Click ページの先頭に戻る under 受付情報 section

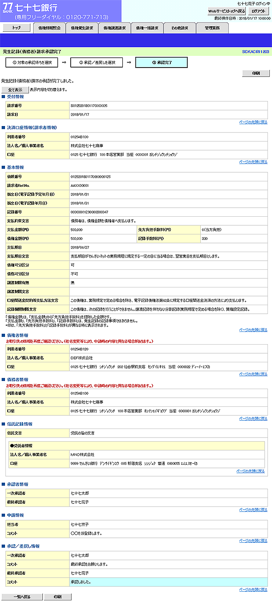click(x=253, y=122)
